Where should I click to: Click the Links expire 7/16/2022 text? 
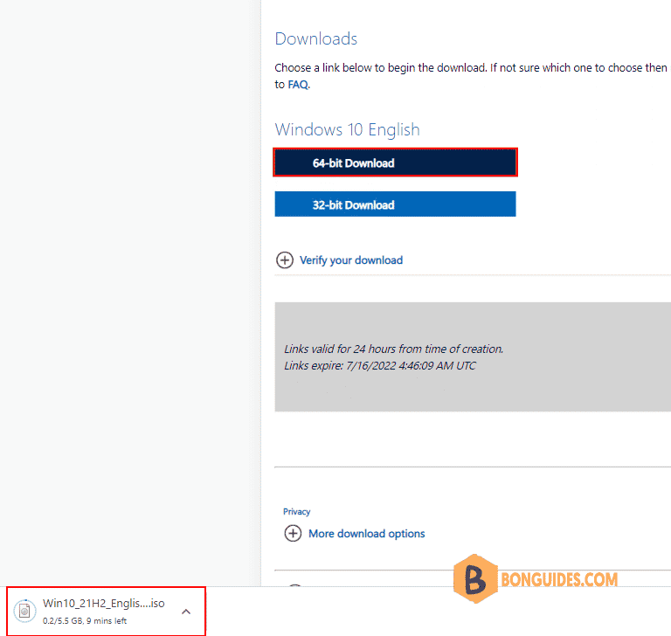(x=379, y=365)
